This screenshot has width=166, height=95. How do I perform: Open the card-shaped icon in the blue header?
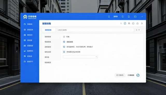tap(135, 17)
